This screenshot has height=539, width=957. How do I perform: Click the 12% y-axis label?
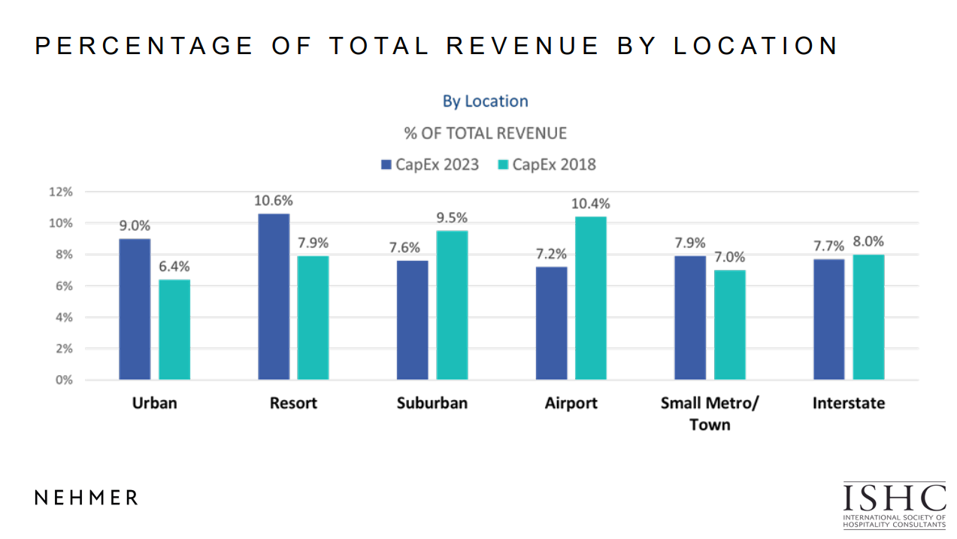pos(61,192)
